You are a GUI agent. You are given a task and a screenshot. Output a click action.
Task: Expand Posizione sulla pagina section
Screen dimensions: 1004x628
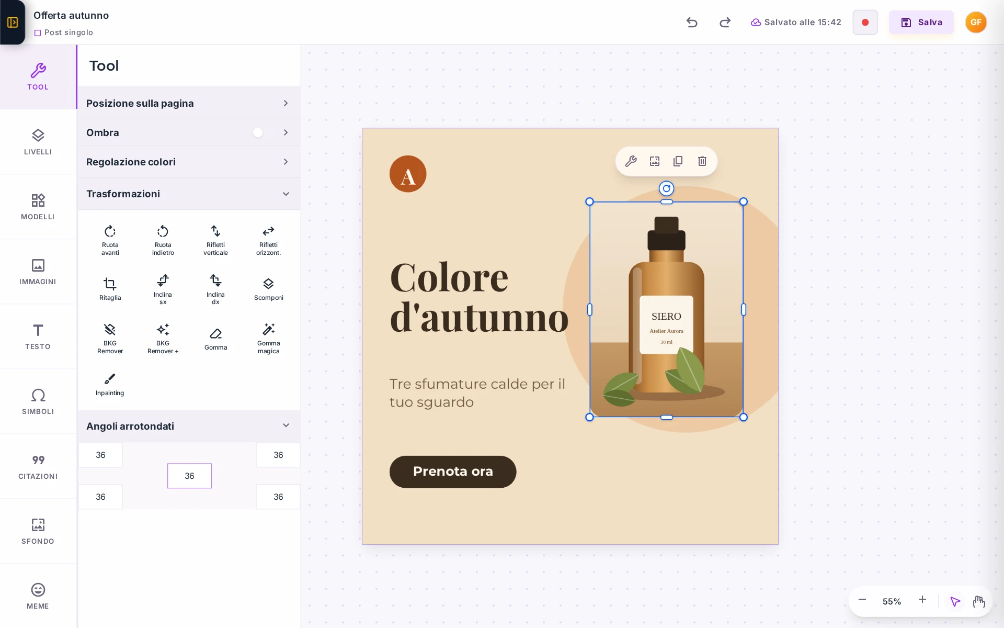pyautogui.click(x=189, y=103)
